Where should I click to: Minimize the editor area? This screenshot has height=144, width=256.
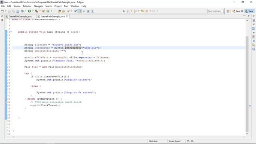(x=244, y=16)
